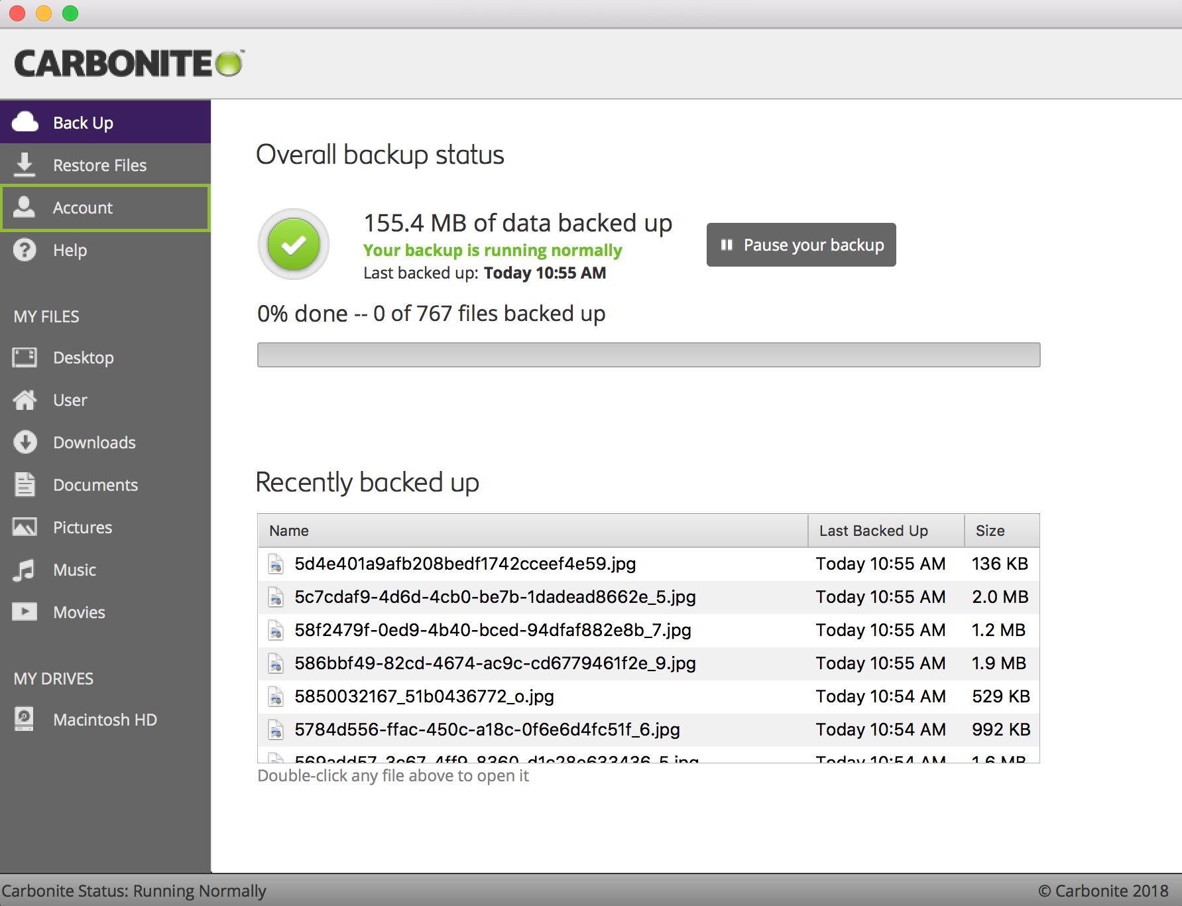Viewport: 1182px width, 906px height.
Task: Open the Pictures section
Action: (x=82, y=527)
